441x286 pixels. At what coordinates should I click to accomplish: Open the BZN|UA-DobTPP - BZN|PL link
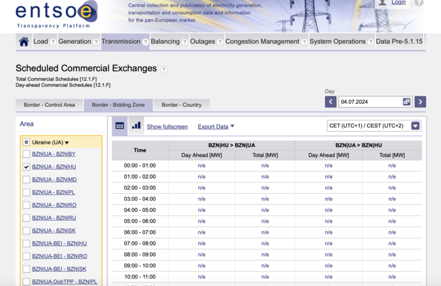pyautogui.click(x=65, y=282)
